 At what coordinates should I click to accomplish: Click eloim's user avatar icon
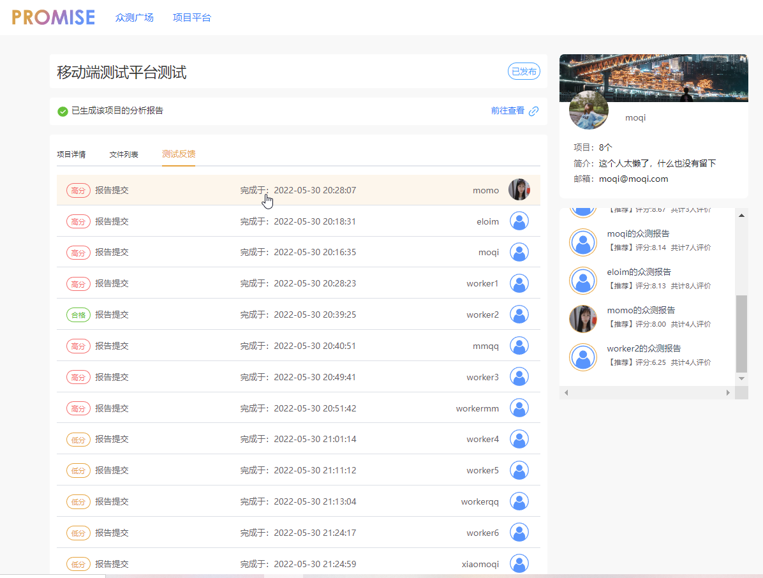(x=519, y=221)
